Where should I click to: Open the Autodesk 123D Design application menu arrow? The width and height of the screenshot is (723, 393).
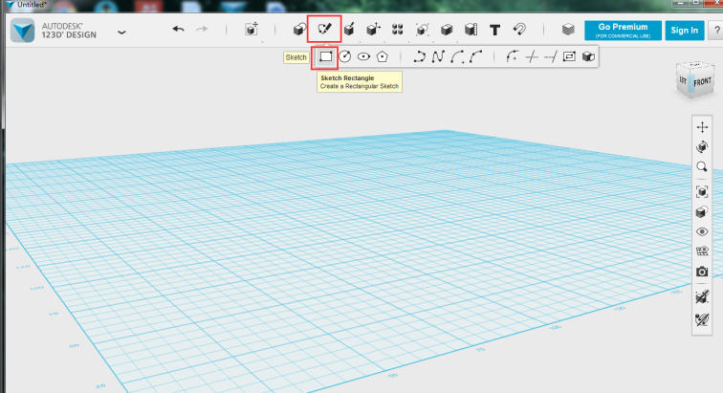coord(121,33)
